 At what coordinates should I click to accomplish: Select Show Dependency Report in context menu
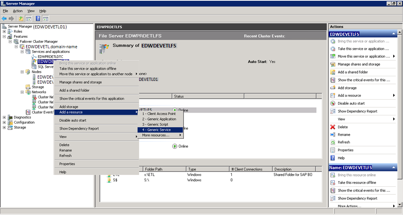(x=96, y=128)
